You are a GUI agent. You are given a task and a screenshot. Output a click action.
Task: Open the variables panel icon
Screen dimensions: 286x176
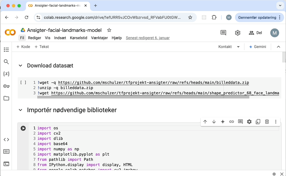pos(6,74)
